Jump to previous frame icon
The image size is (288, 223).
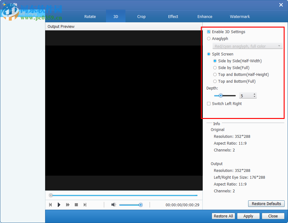click(x=50, y=205)
